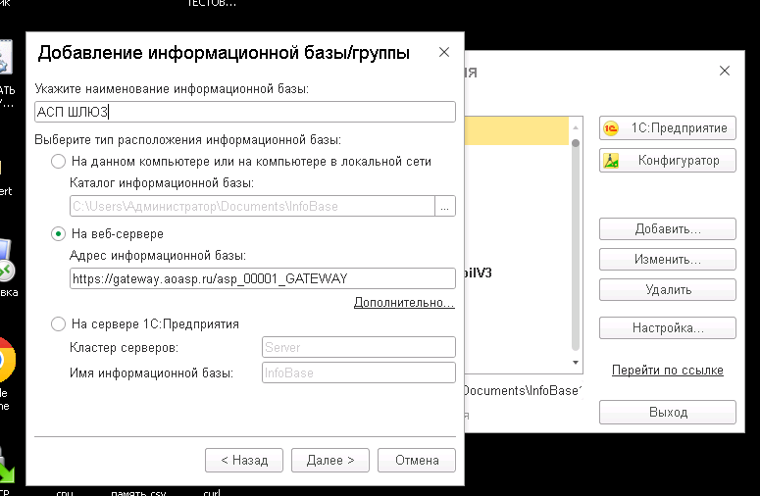The height and width of the screenshot is (496, 760).
Task: Select the highlighted yellow infobase list row
Action: pos(517,130)
